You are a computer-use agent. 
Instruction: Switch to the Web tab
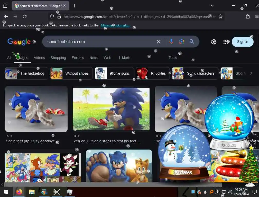click(x=107, y=58)
